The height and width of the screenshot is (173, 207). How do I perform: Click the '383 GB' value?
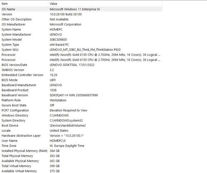[x=54, y=156]
